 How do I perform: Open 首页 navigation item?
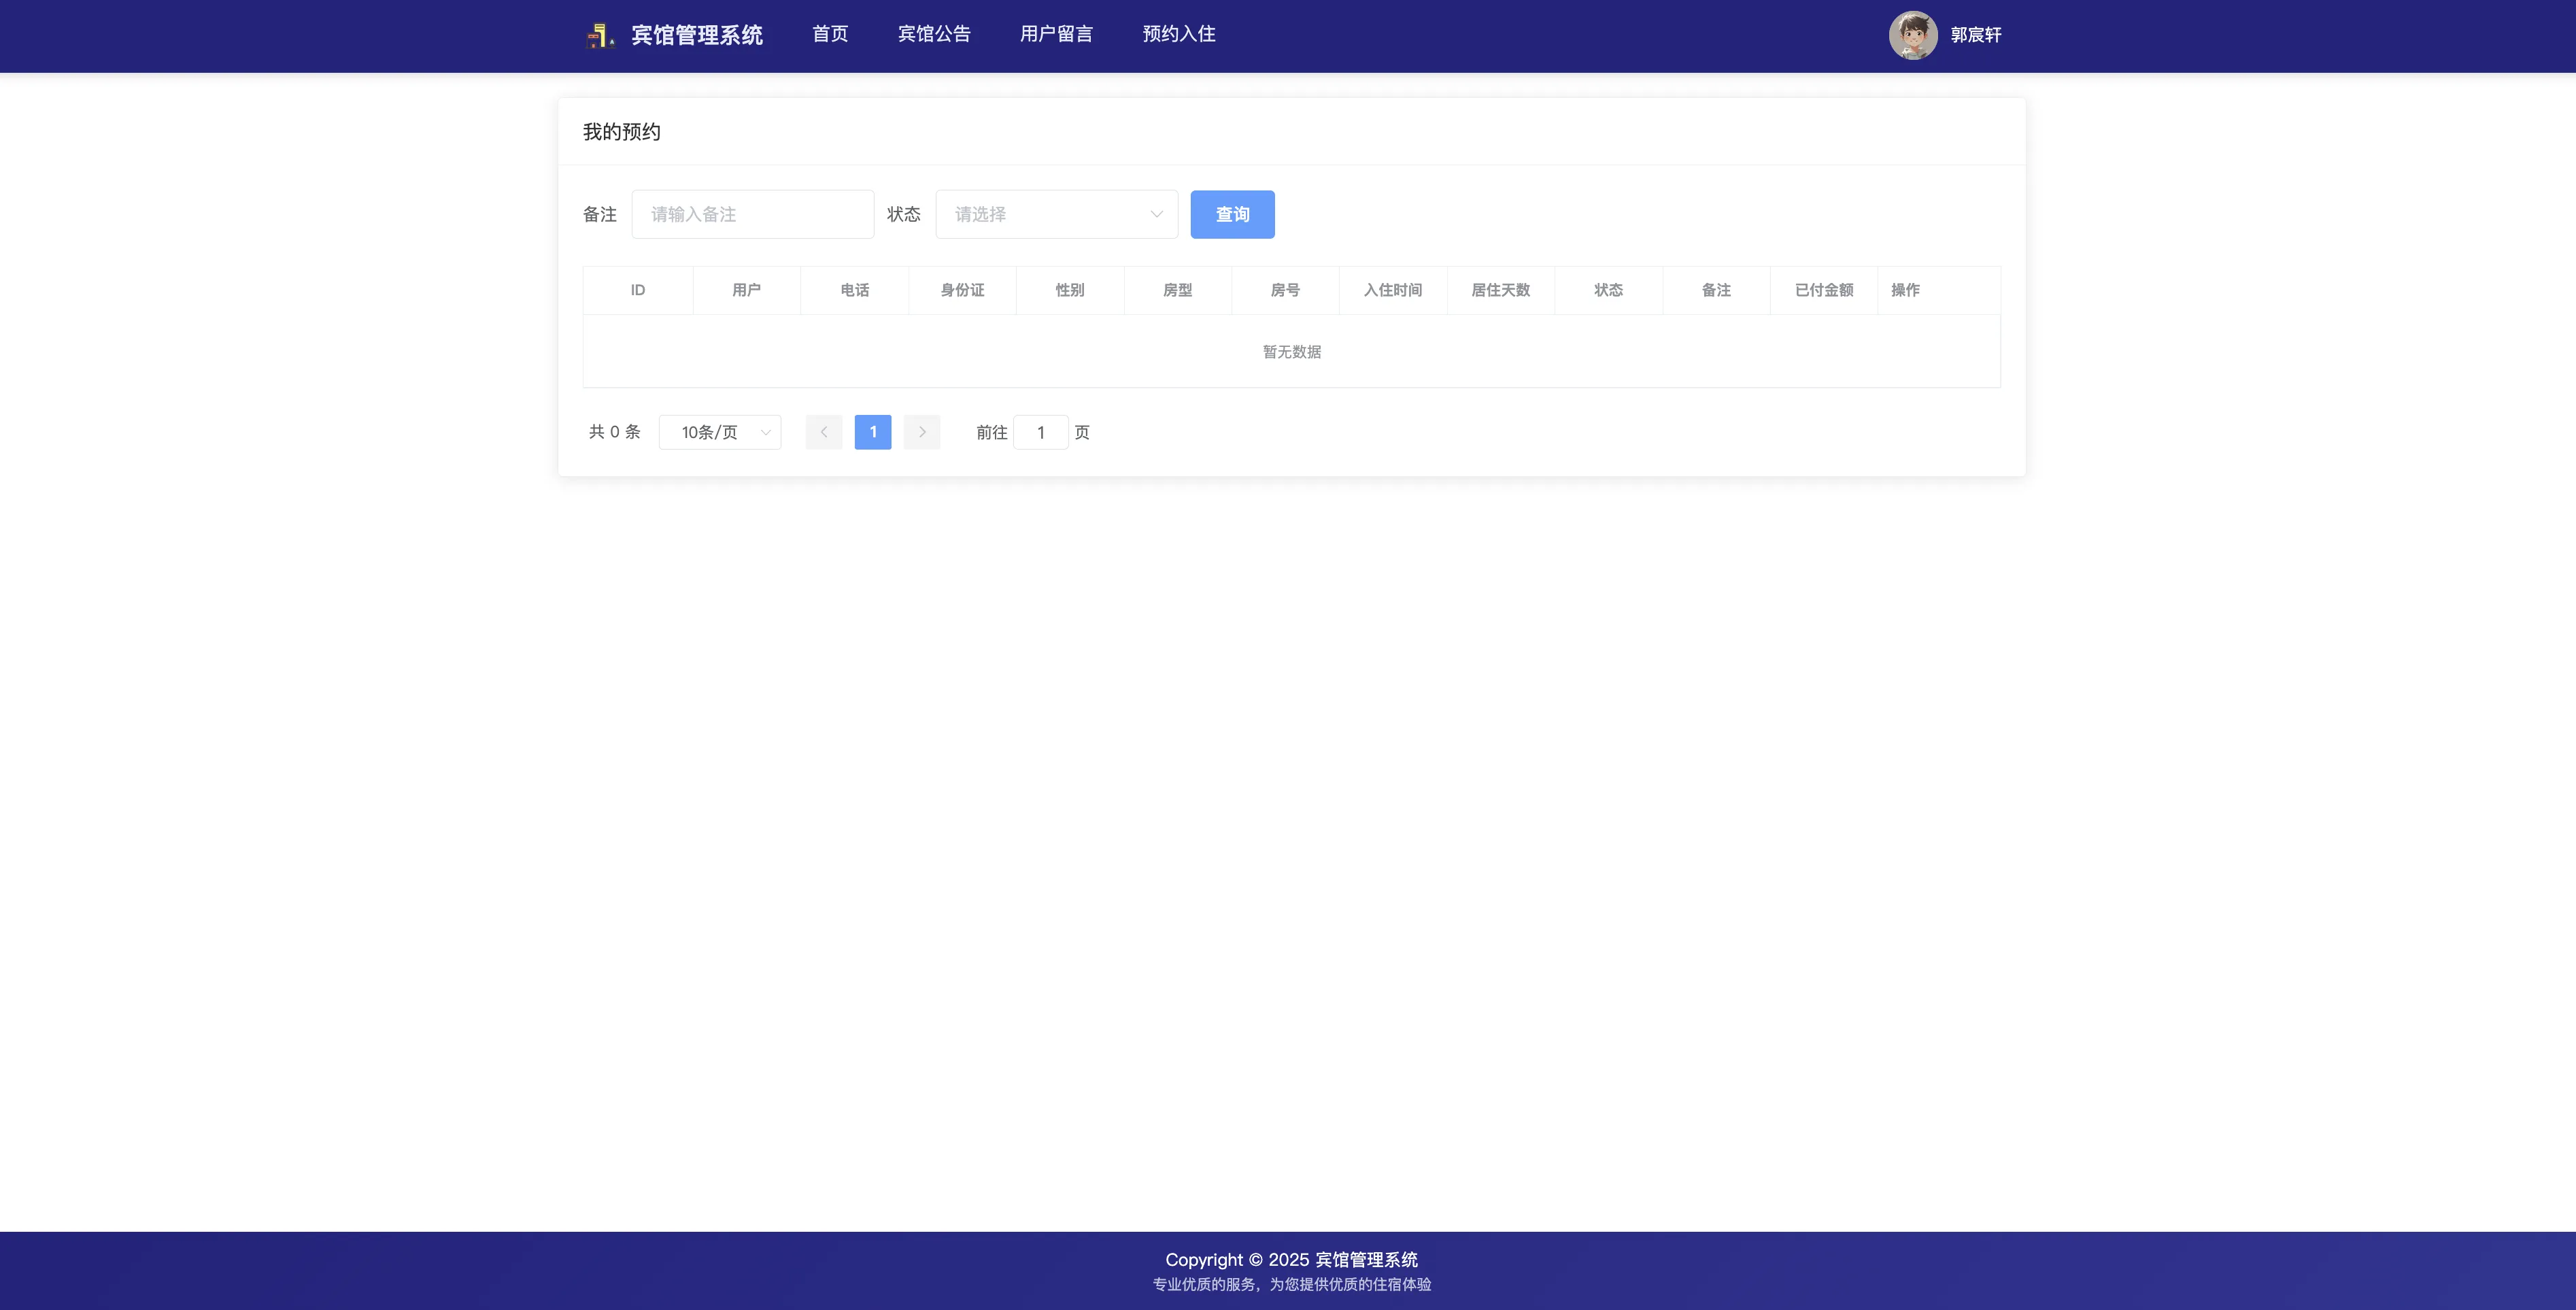coord(830,34)
